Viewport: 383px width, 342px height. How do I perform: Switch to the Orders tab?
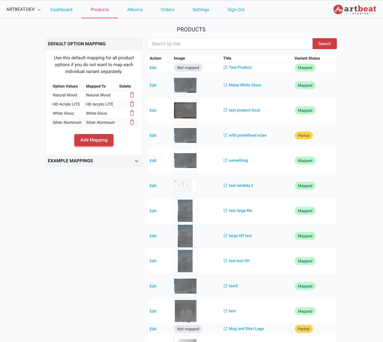coord(168,9)
